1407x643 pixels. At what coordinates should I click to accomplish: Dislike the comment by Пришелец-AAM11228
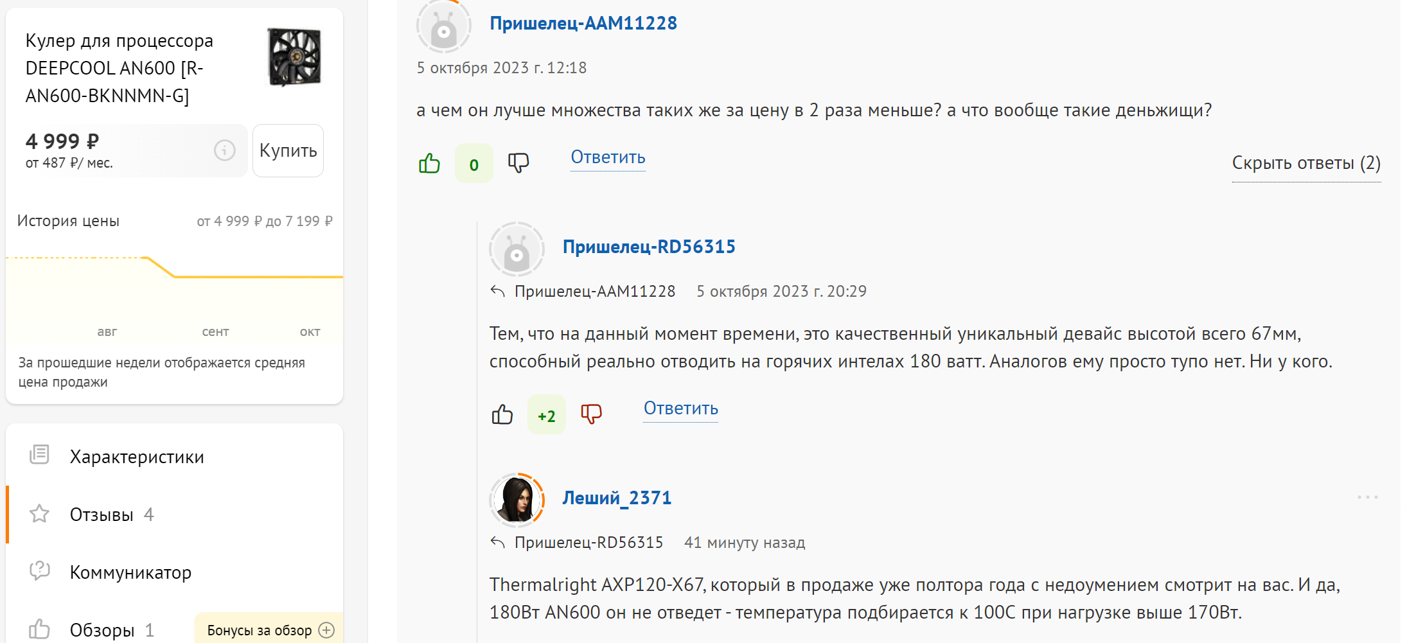click(x=518, y=163)
